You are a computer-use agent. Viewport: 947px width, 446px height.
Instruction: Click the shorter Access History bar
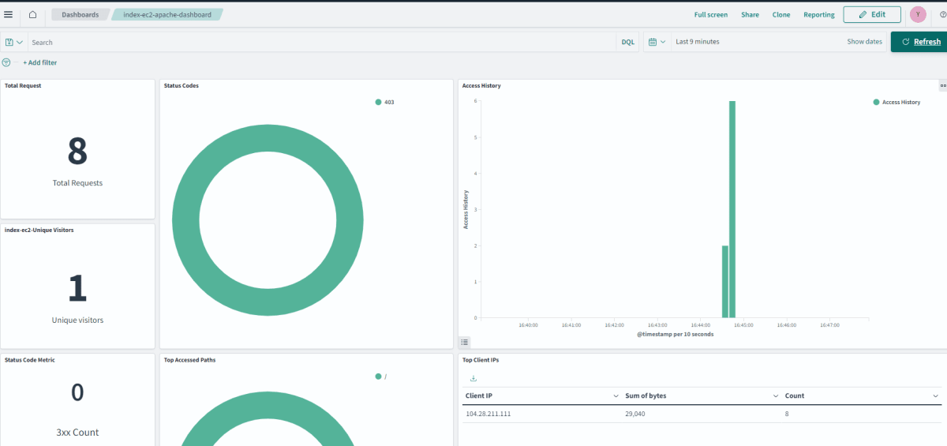725,282
